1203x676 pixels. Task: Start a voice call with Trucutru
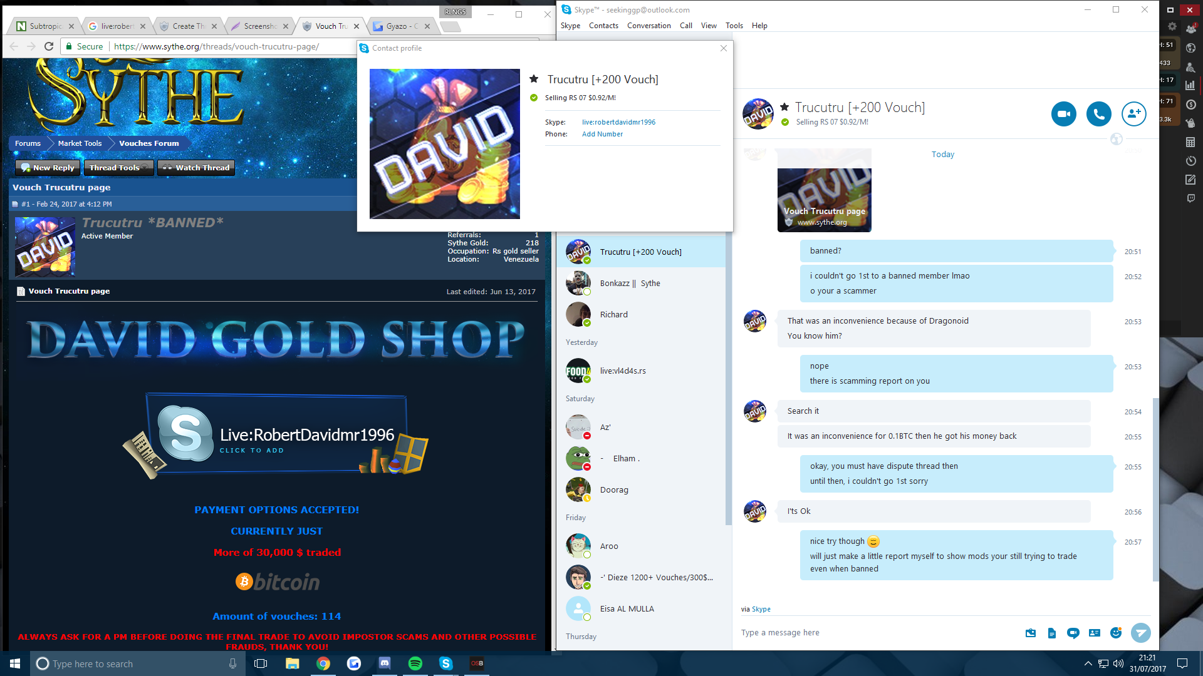tap(1098, 114)
